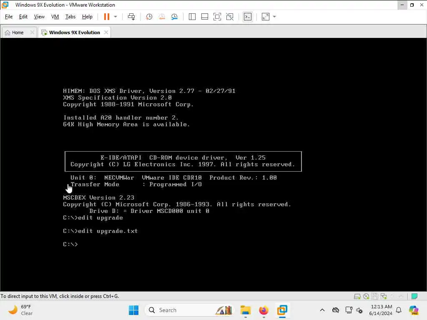
Task: Switch to Unity mode
Action: pyautogui.click(x=230, y=17)
